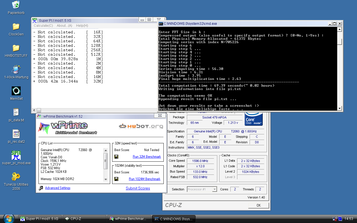Open the Papierkorb recycle bin icon
Viewport: 357px width, 223px height.
point(16,5)
